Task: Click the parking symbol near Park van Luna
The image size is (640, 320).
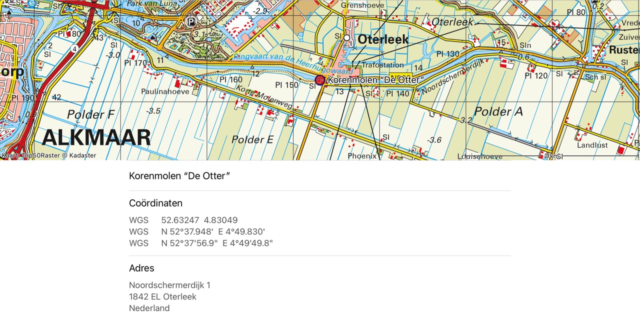Action: [x=190, y=21]
